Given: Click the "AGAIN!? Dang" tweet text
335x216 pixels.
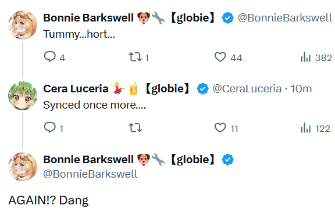Looking at the screenshot, I should [x=48, y=201].
